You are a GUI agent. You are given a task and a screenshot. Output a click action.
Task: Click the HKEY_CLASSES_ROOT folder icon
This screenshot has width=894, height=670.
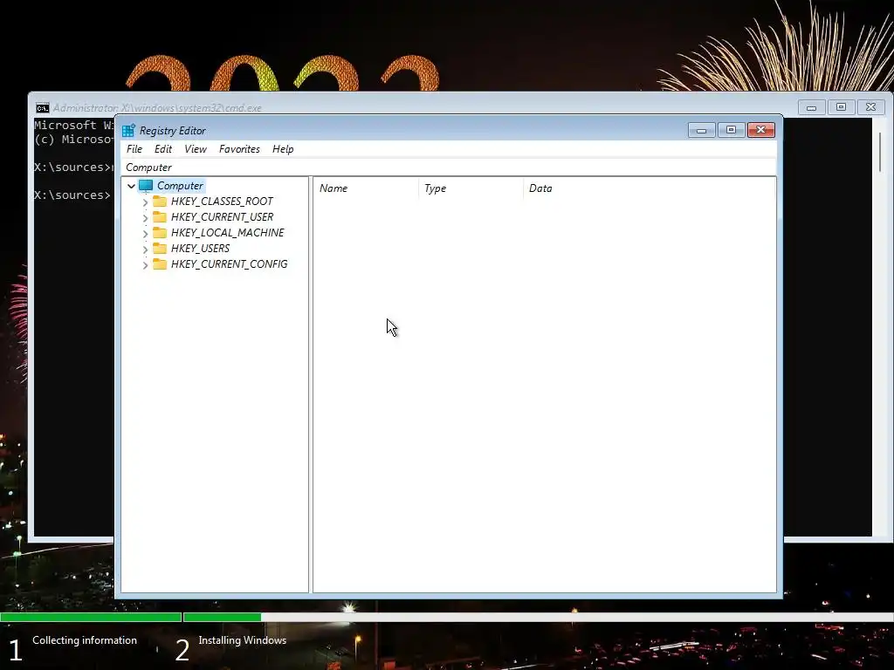pyautogui.click(x=160, y=202)
